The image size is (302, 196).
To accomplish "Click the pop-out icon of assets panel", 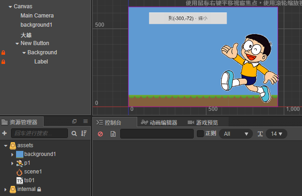I will 74,121.
